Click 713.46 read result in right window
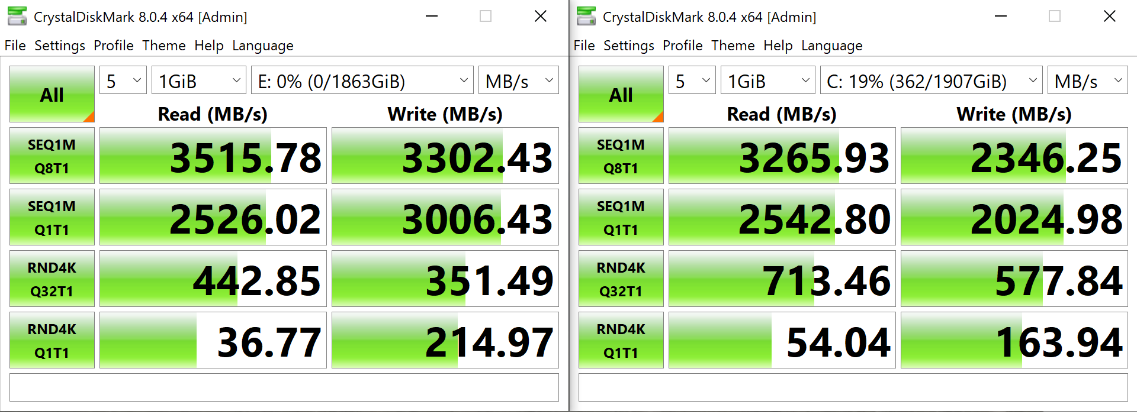Viewport: 1137px width, 414px height. (x=782, y=279)
